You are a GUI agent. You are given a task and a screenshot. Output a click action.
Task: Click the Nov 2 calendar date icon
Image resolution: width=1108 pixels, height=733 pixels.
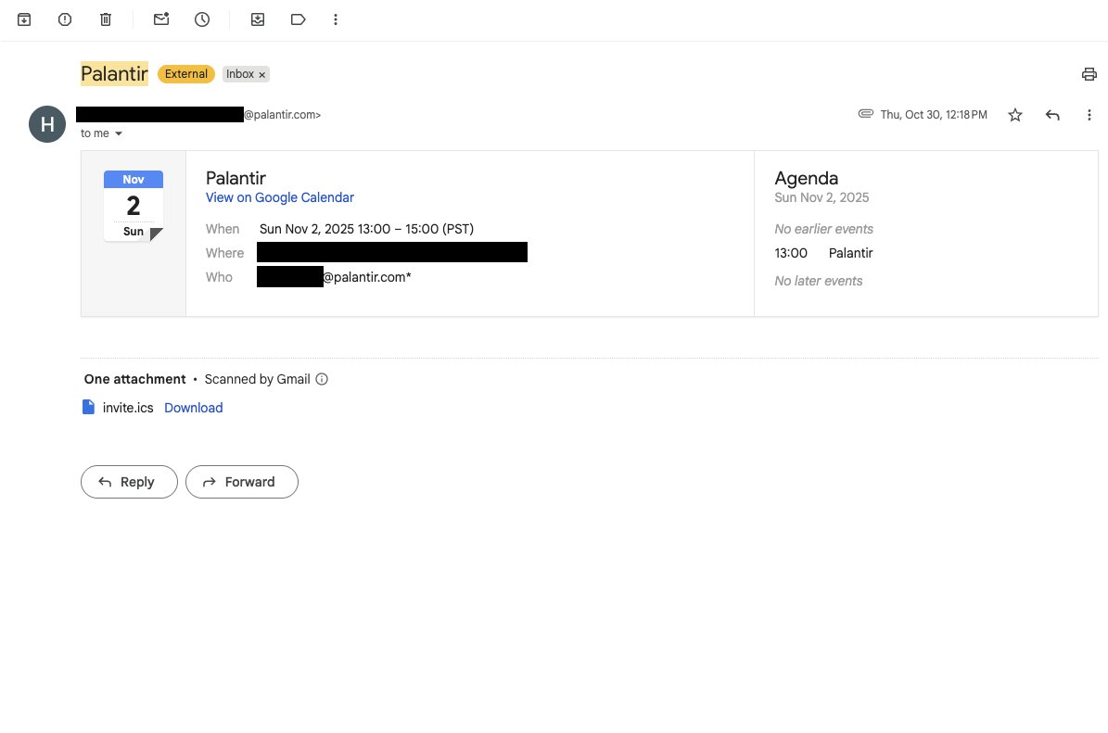(x=134, y=206)
